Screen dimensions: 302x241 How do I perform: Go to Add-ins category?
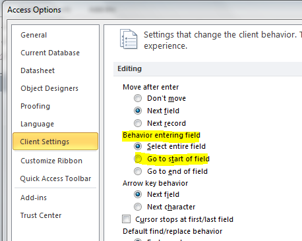[x=34, y=198]
